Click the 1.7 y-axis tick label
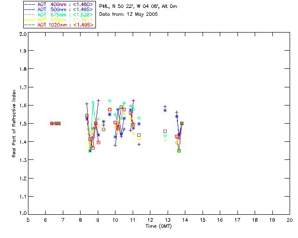Viewport: 298px width, 238px height. (23, 87)
